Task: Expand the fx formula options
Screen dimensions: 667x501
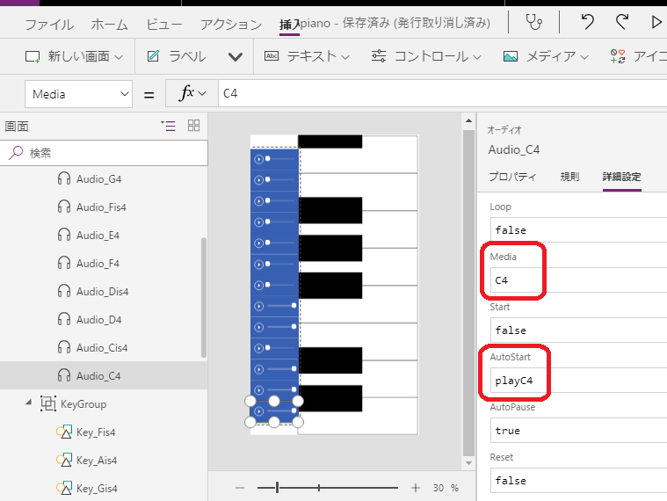Action: 192,93
